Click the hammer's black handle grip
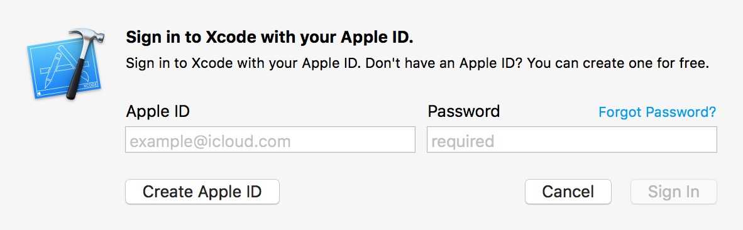Image resolution: width=743 pixels, height=230 pixels. 76,78
